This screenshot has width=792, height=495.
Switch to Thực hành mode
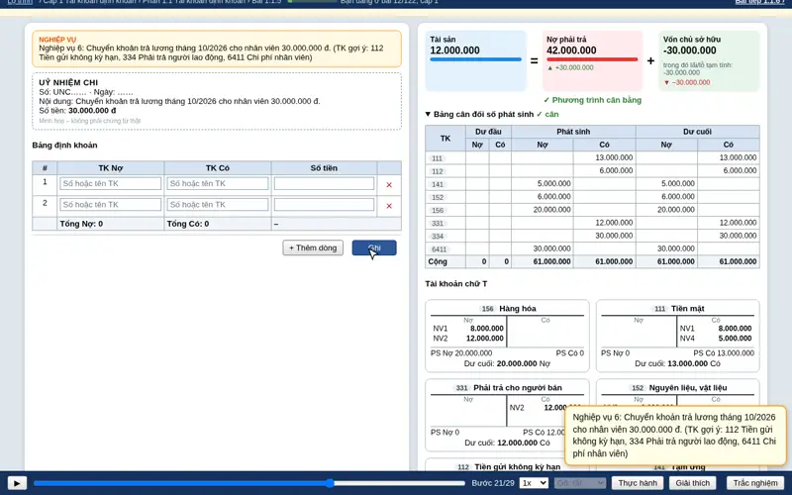click(638, 483)
